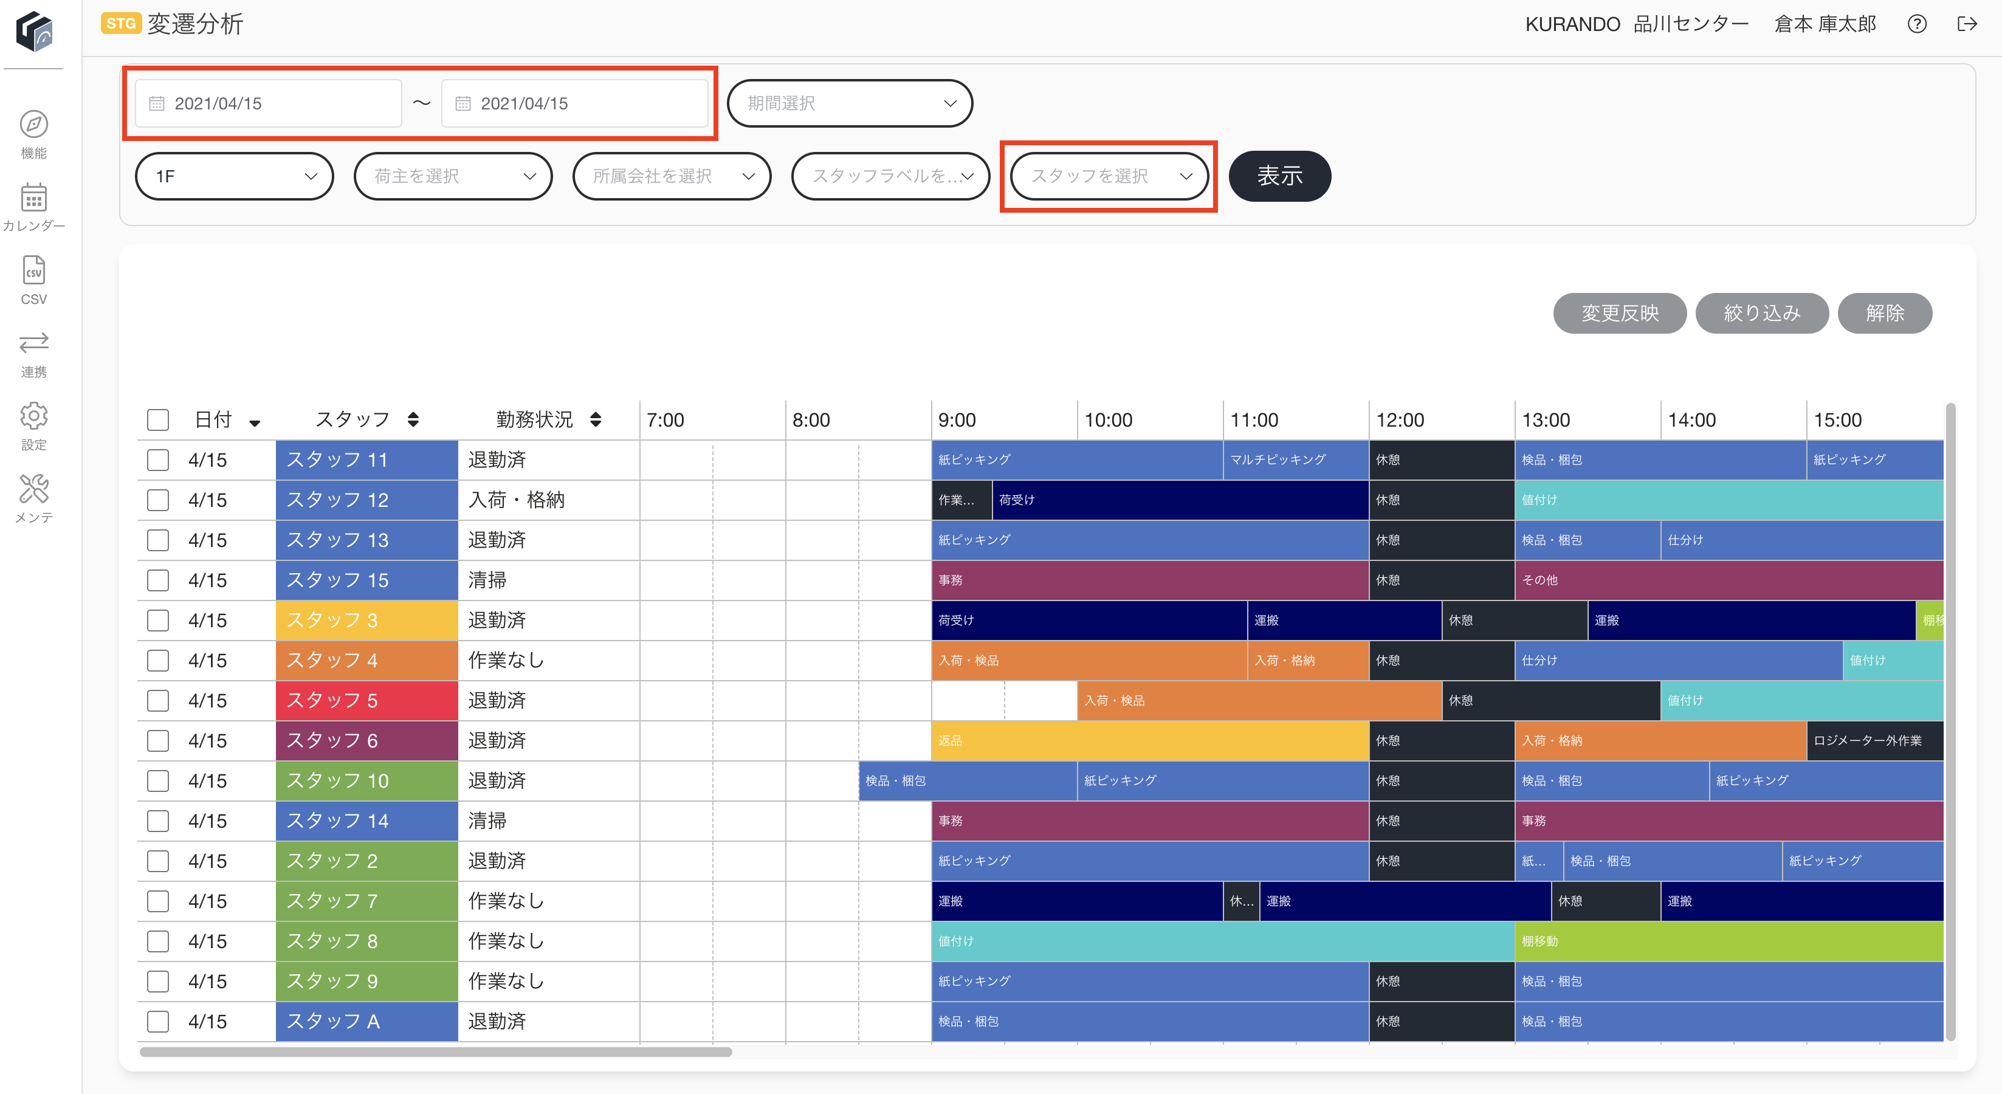Screen dimensions: 2002x1094
Task: Check the スタッフ 5 row checkbox
Action: (x=158, y=701)
